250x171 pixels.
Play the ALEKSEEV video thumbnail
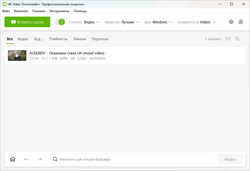click(x=17, y=55)
